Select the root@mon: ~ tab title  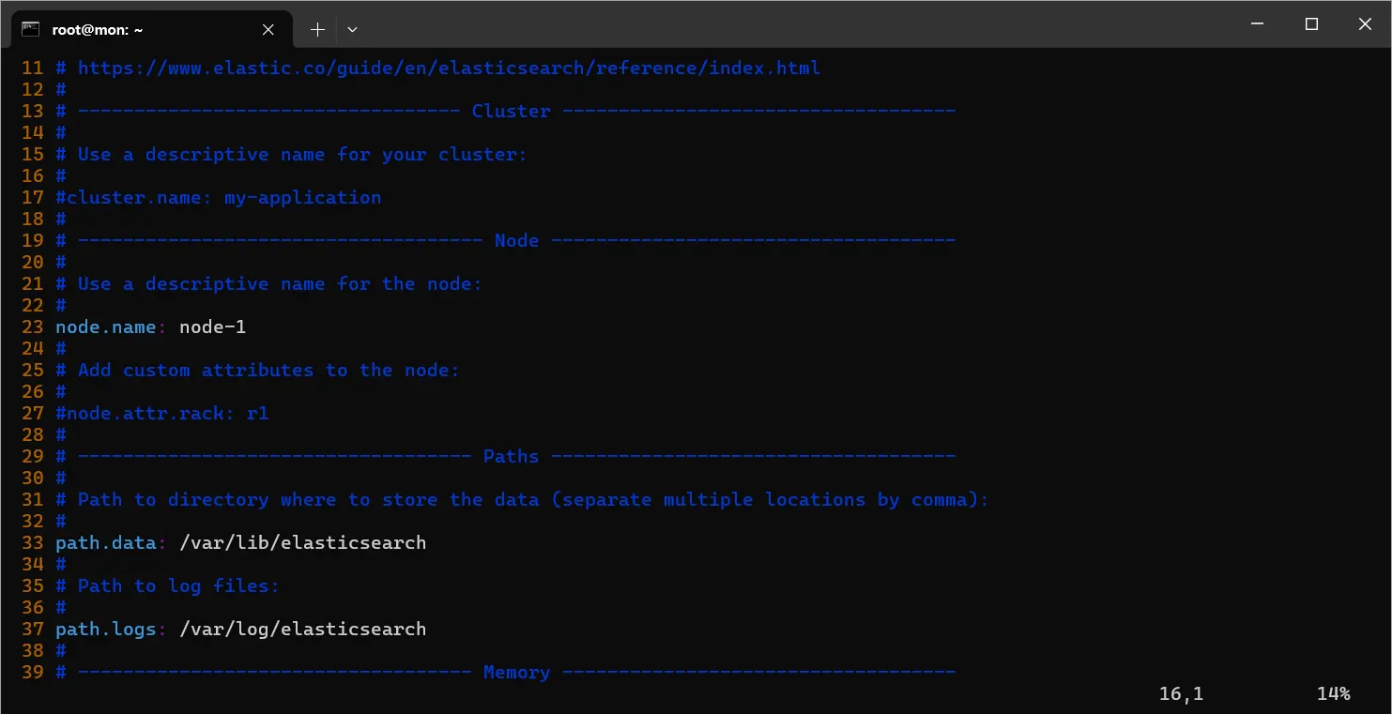[x=98, y=29]
